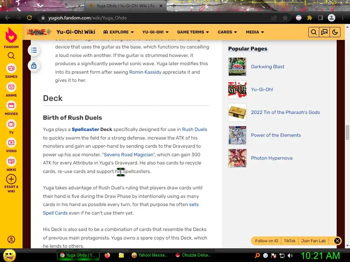The image size is (350, 262).
Task: Toggle dark theme with moon icon
Action: click(335, 32)
